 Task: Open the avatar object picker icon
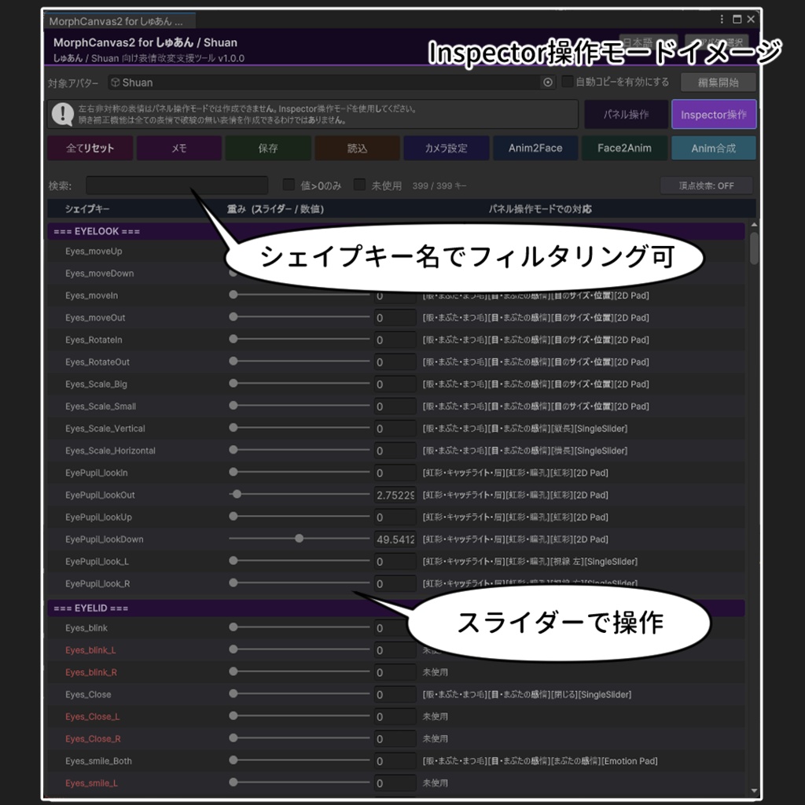pos(548,82)
